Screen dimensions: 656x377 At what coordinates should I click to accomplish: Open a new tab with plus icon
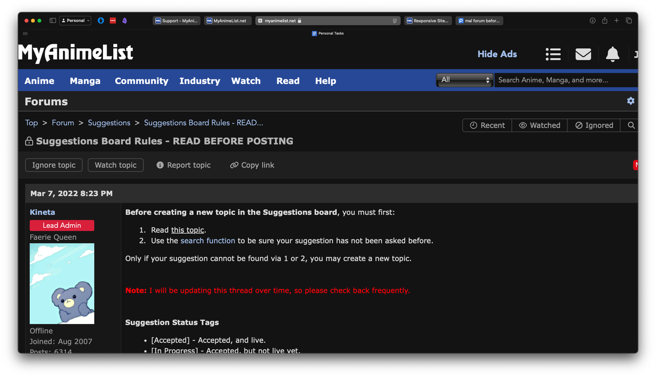[617, 21]
